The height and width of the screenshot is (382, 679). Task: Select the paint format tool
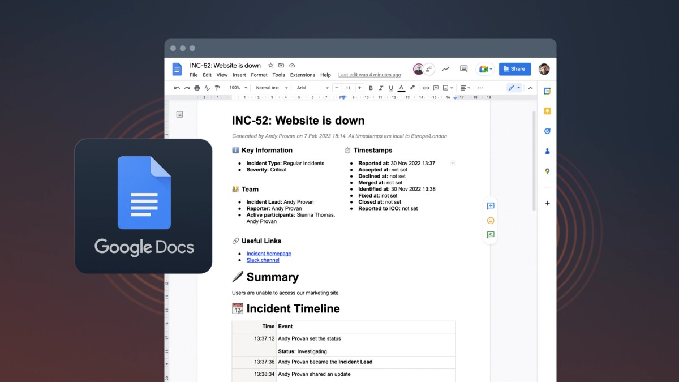[x=217, y=88]
